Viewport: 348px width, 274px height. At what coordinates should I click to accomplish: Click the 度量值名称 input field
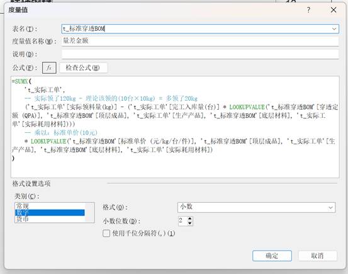[x=200, y=41]
